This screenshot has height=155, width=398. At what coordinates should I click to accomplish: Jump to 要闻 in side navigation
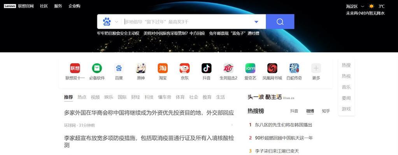(346, 98)
